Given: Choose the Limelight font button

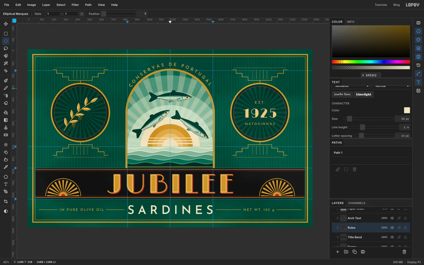Looking at the screenshot, I should (x=364, y=94).
